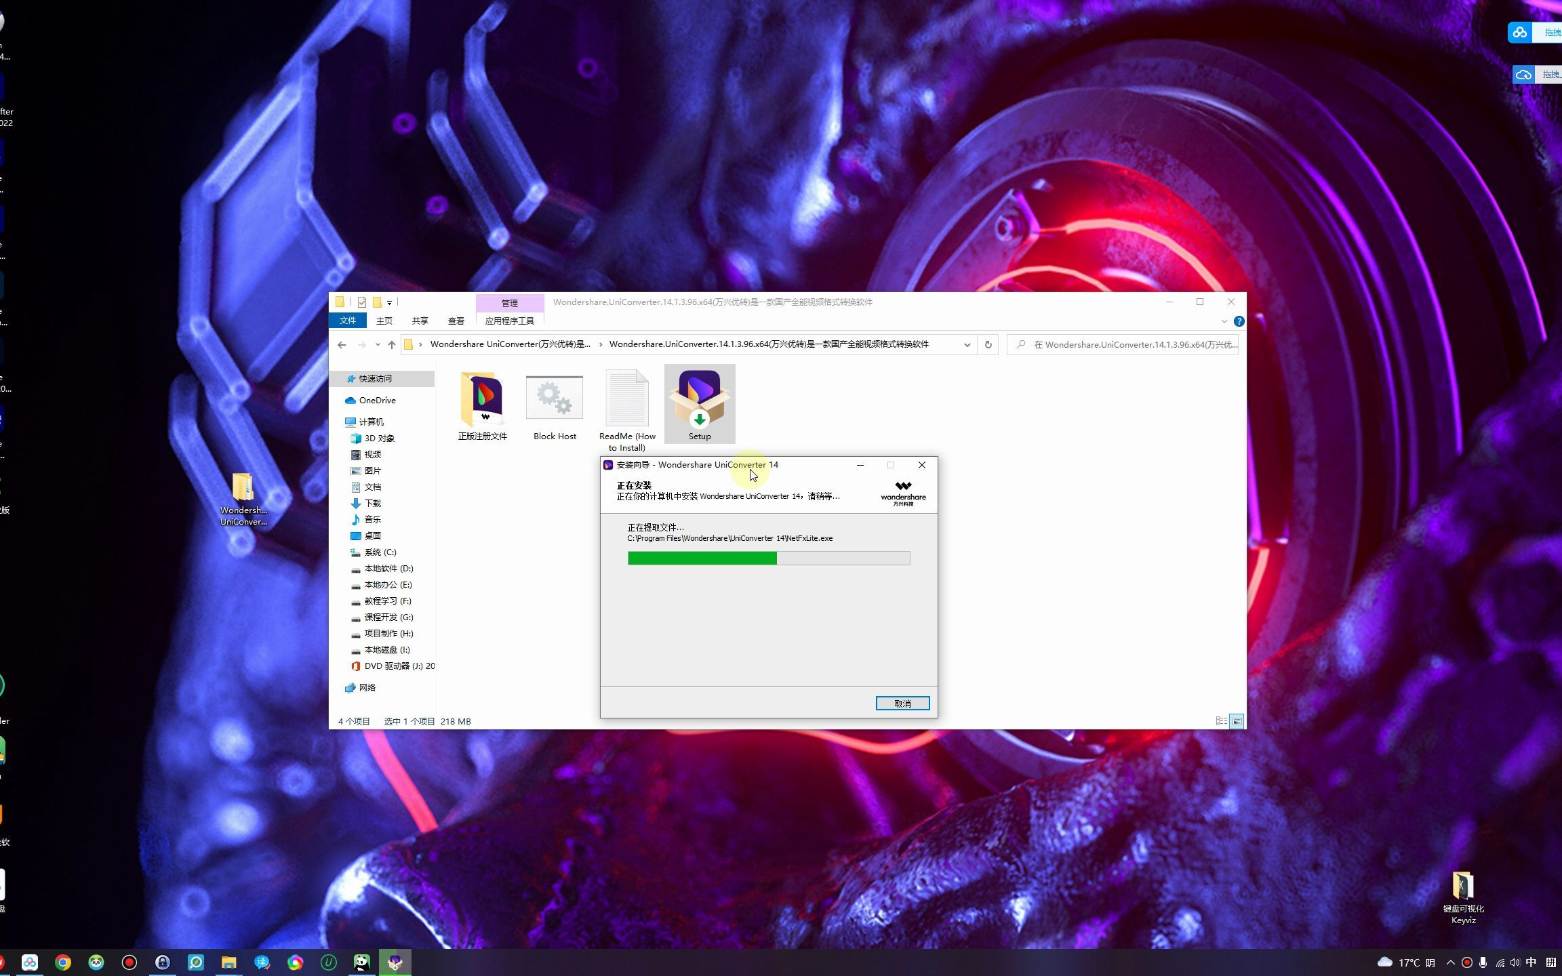Open the 查看 ribbon tab
The width and height of the screenshot is (1562, 976).
[456, 321]
